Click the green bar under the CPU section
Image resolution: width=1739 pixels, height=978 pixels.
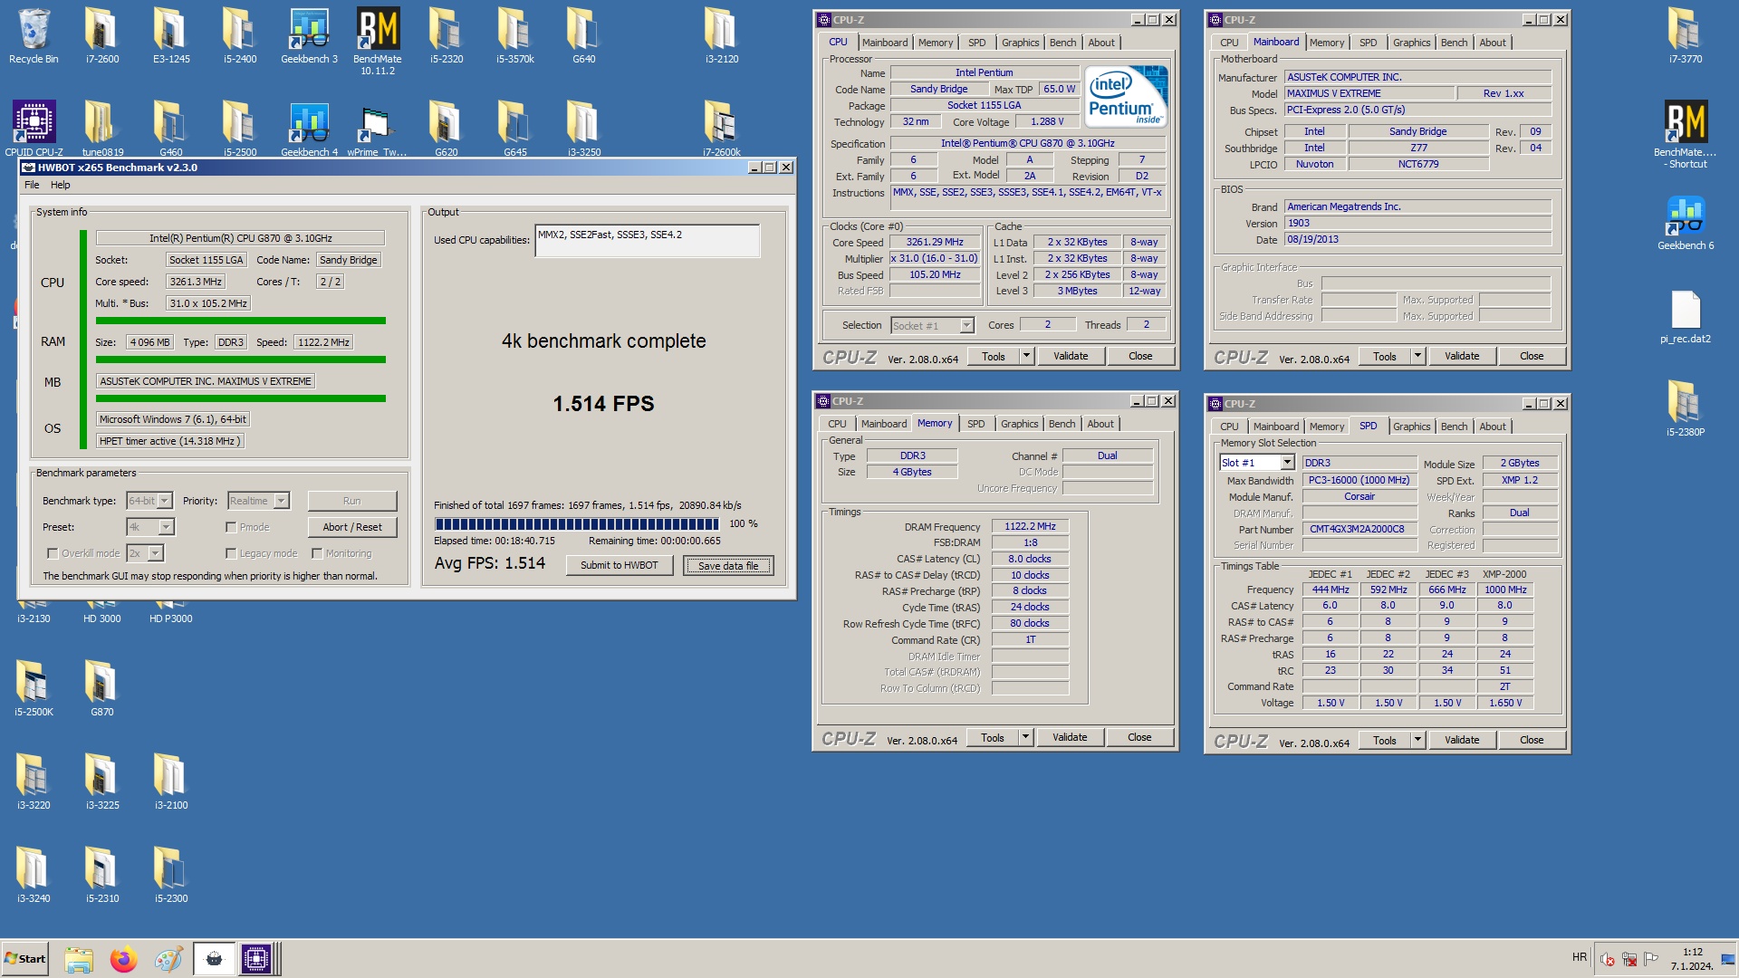coord(241,321)
